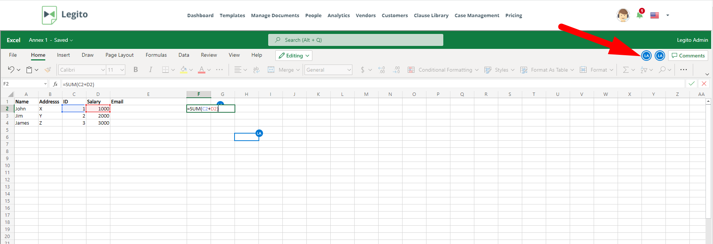The height and width of the screenshot is (244, 713).
Task: Toggle Italic formatting
Action: click(150, 70)
